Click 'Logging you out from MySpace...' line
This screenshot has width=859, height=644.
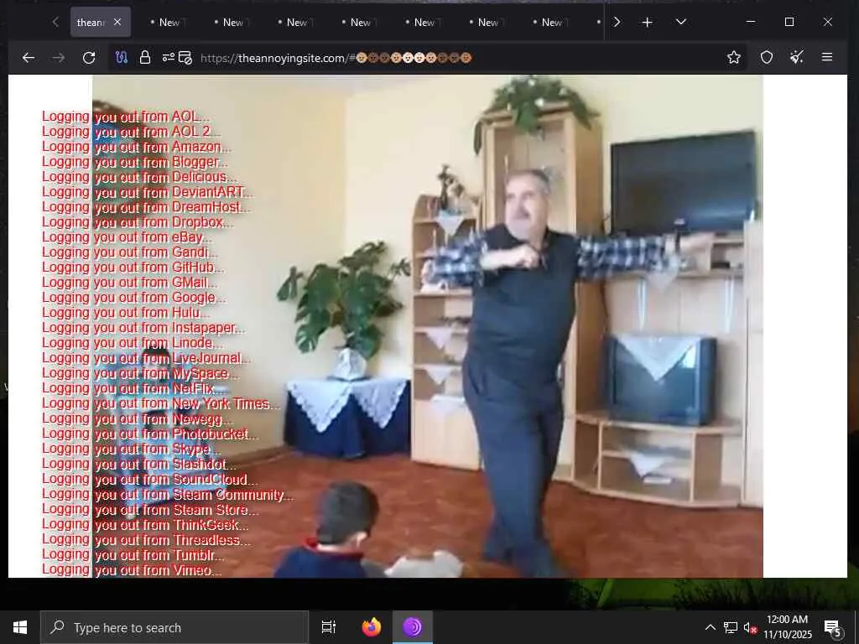[140, 373]
